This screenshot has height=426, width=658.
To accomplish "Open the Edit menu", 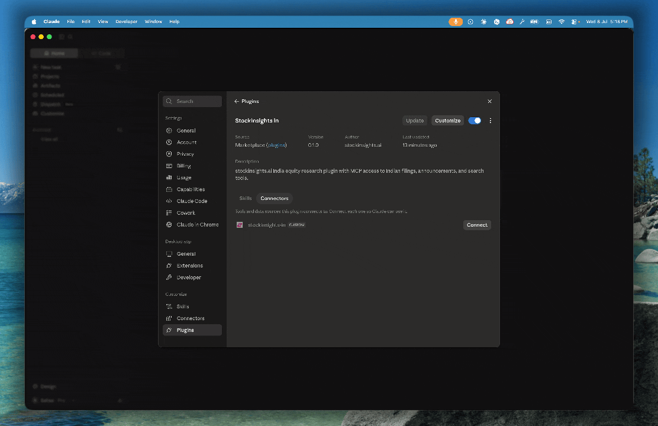I will pos(86,22).
